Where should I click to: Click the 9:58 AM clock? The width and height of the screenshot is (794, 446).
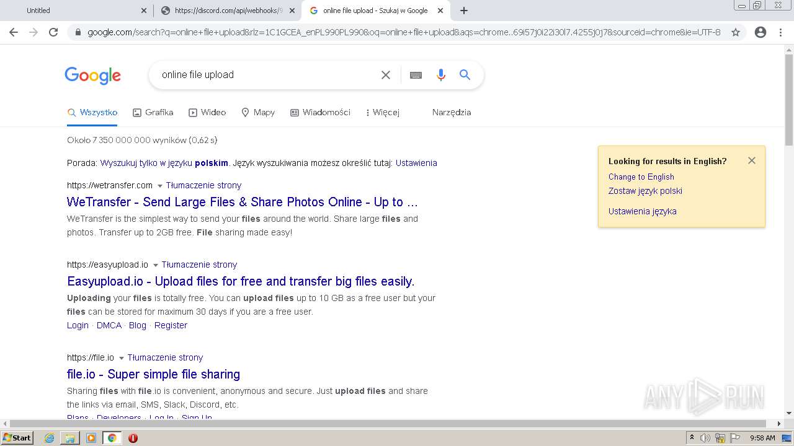762,438
